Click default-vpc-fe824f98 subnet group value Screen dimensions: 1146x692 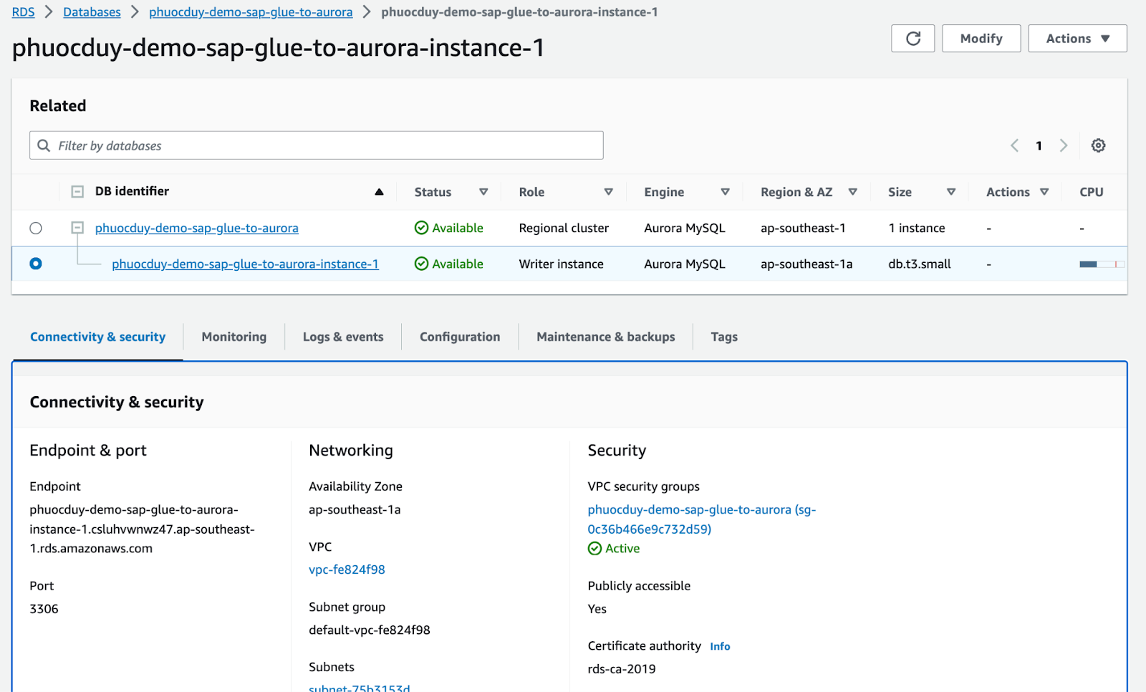point(370,630)
